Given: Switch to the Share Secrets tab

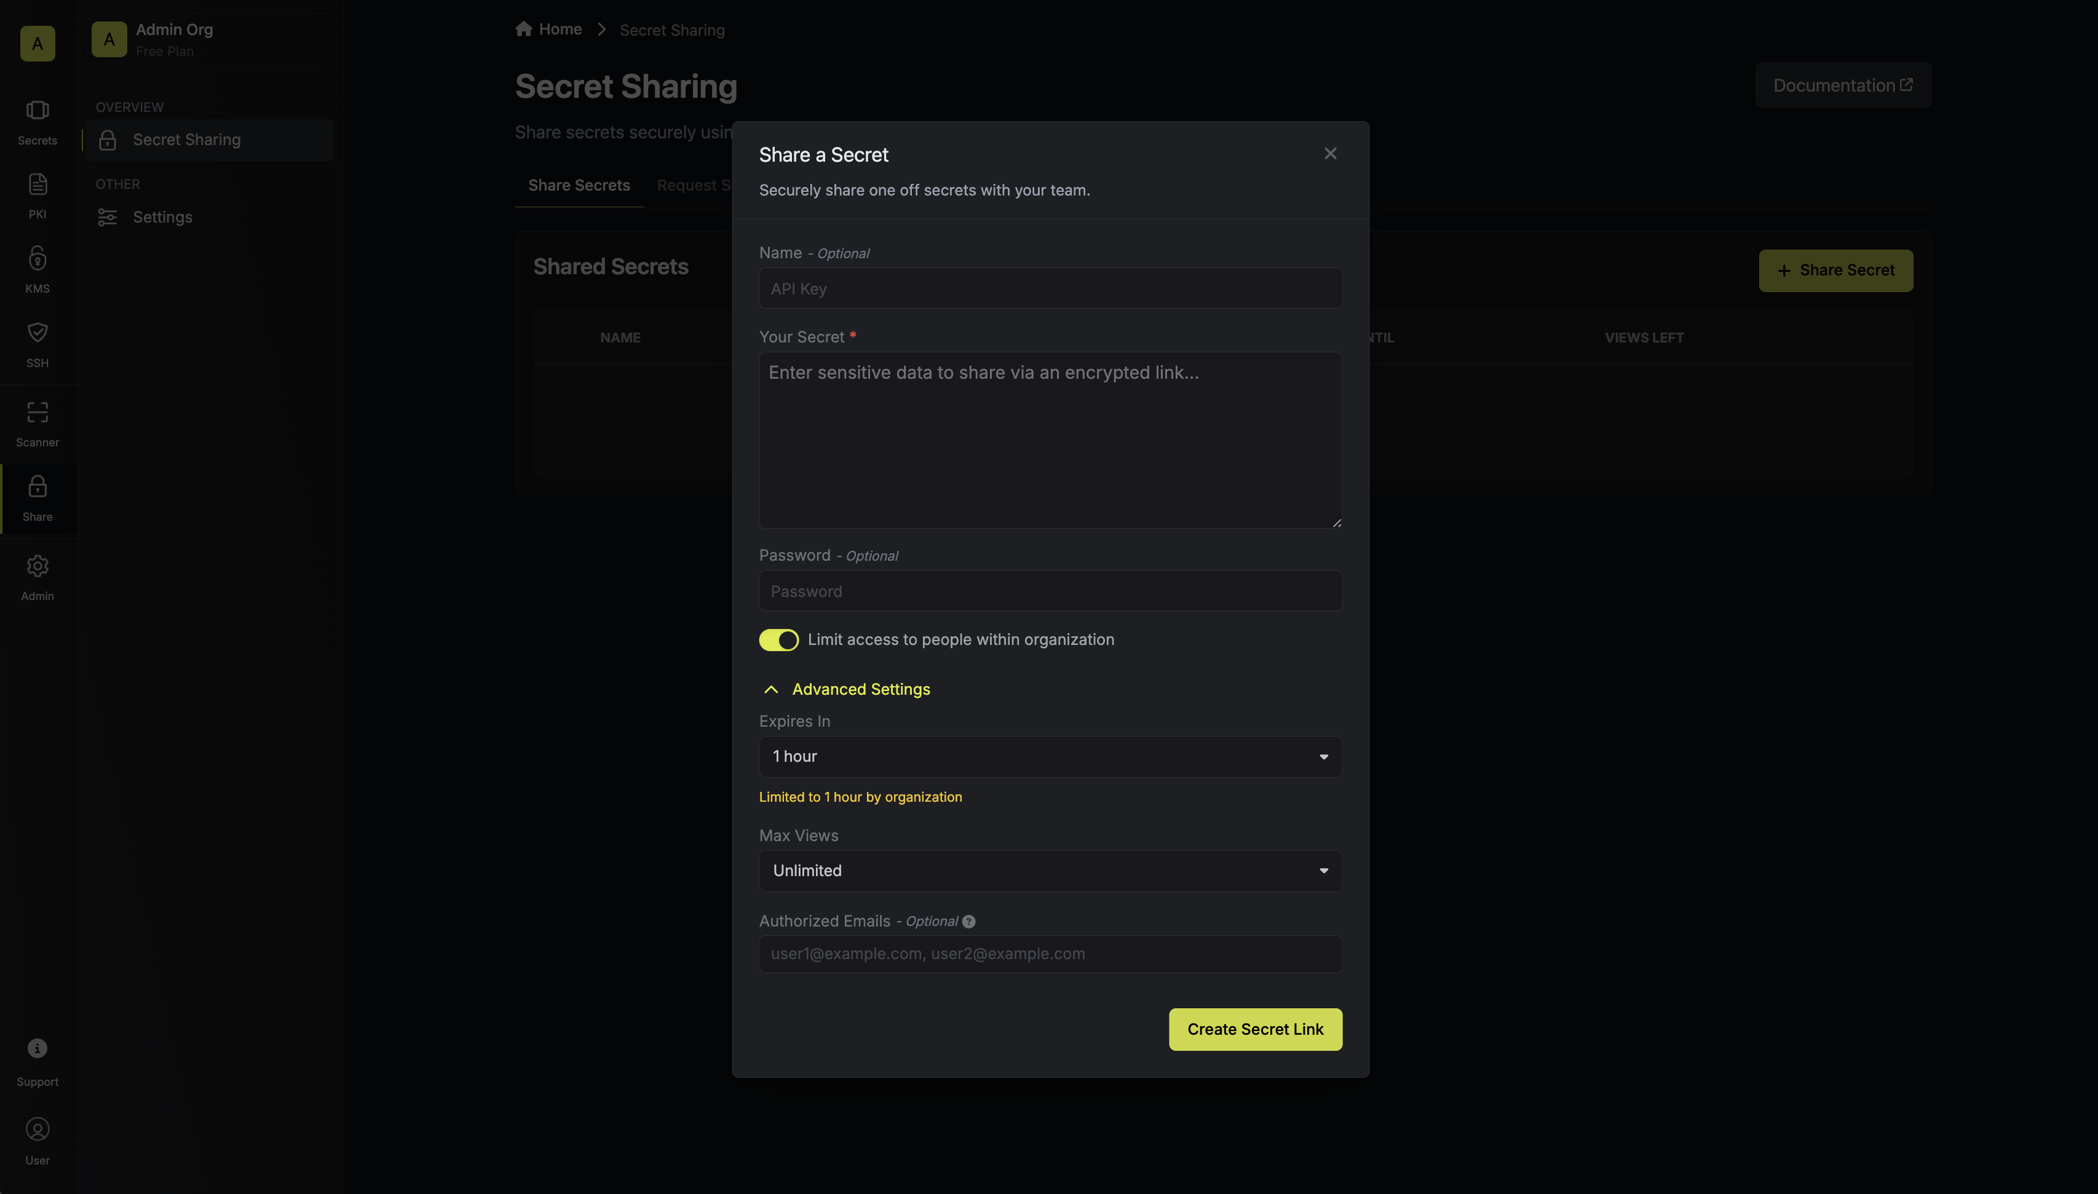Looking at the screenshot, I should point(579,186).
